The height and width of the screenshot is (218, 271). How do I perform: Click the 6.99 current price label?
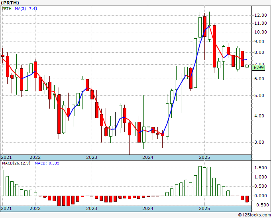(x=258, y=67)
